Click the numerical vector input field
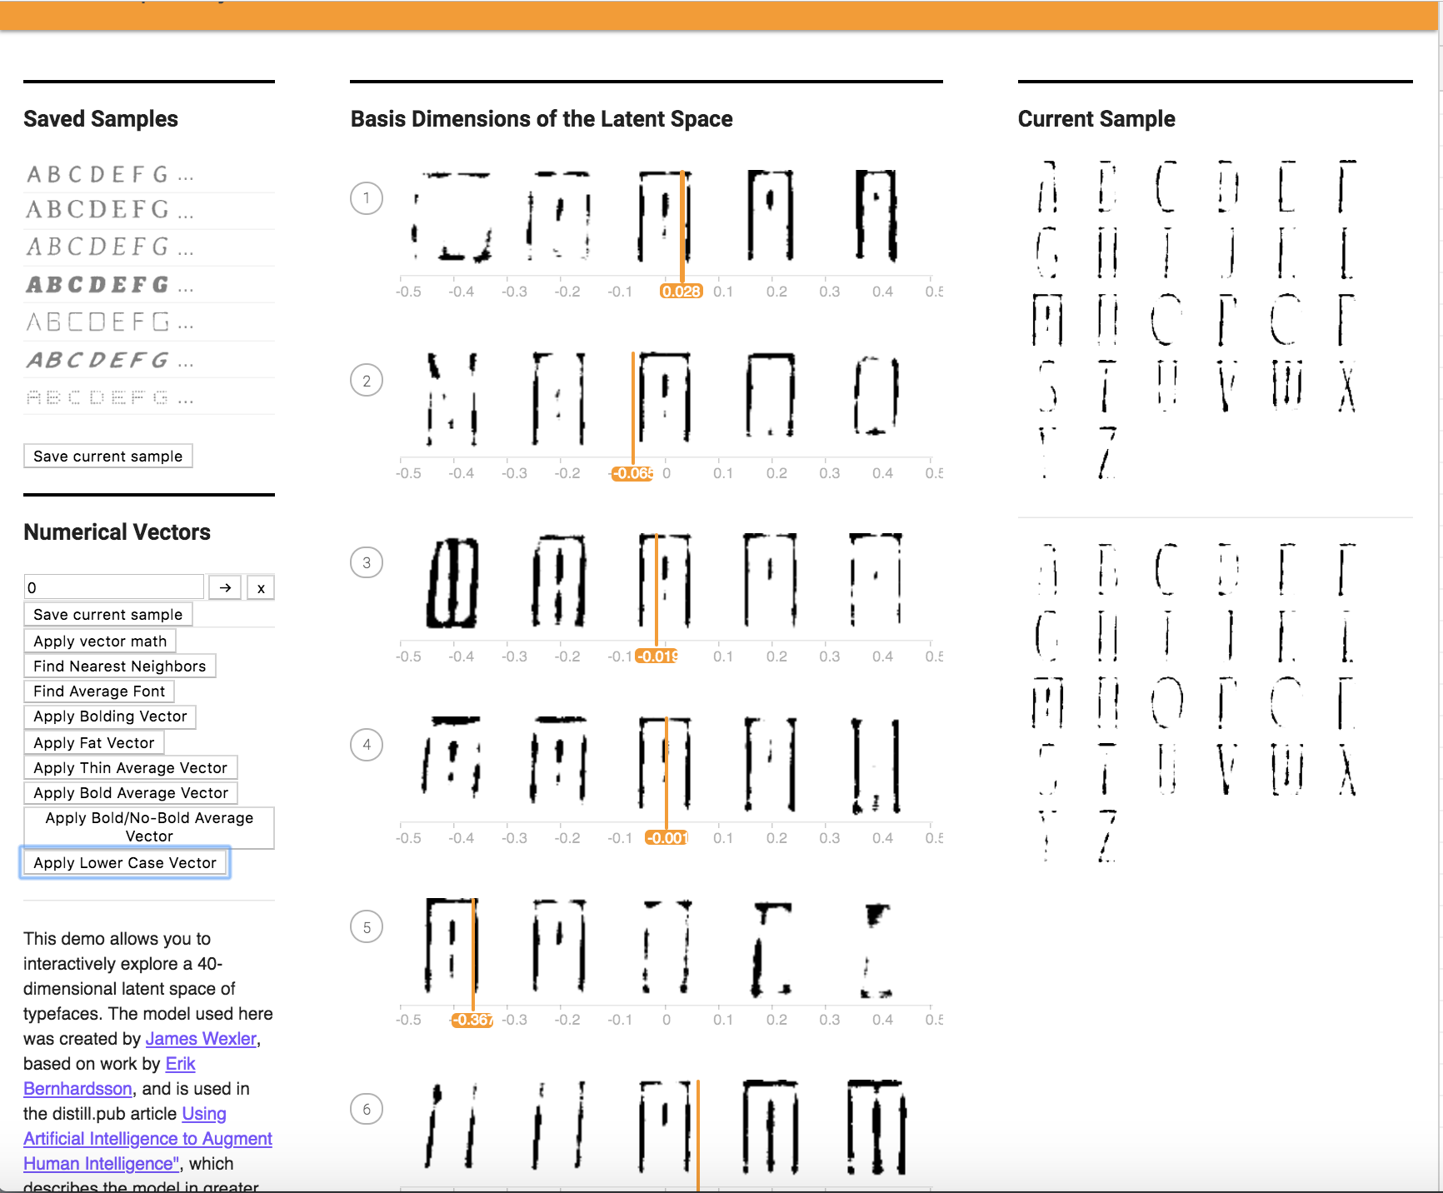The height and width of the screenshot is (1193, 1443). click(x=113, y=587)
